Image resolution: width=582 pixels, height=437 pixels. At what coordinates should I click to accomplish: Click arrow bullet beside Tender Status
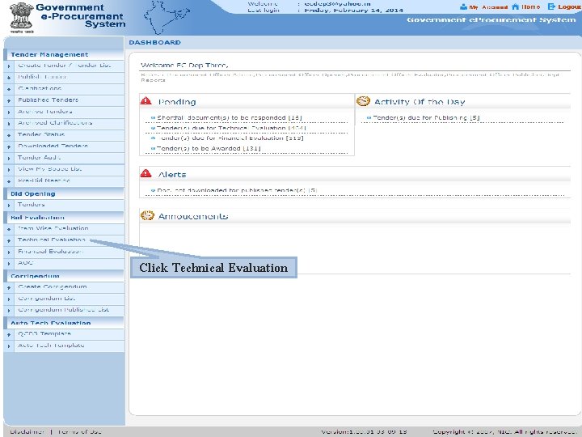click(x=9, y=135)
